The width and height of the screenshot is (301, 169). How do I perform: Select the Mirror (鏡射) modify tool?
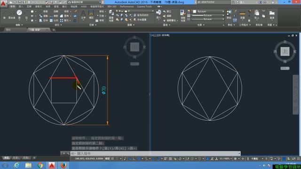point(55,16)
